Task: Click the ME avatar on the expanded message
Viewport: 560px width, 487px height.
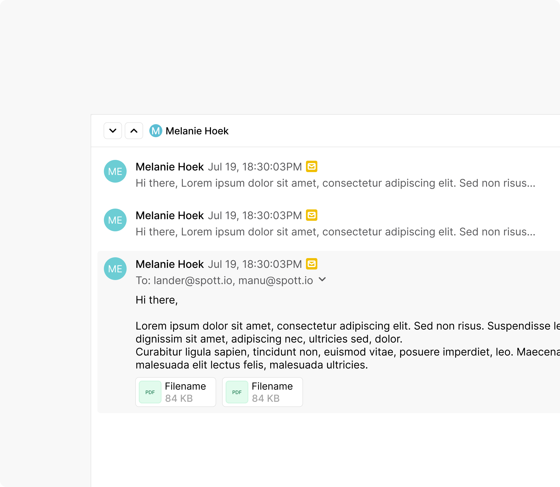Action: (115, 268)
